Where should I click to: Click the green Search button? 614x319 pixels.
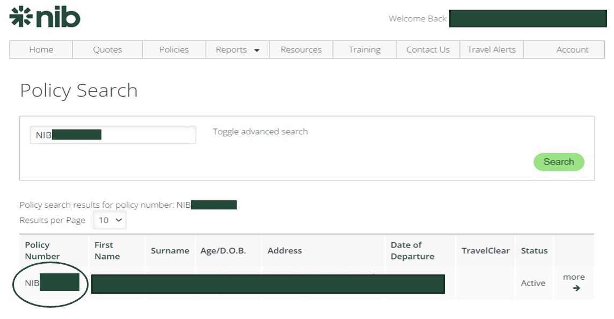point(559,162)
